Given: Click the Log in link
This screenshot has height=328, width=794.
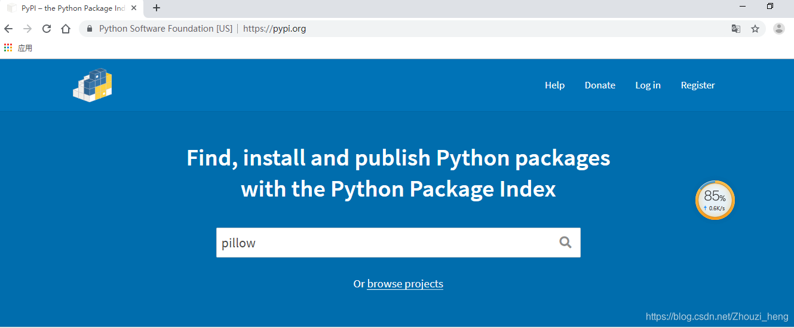Looking at the screenshot, I should point(648,85).
